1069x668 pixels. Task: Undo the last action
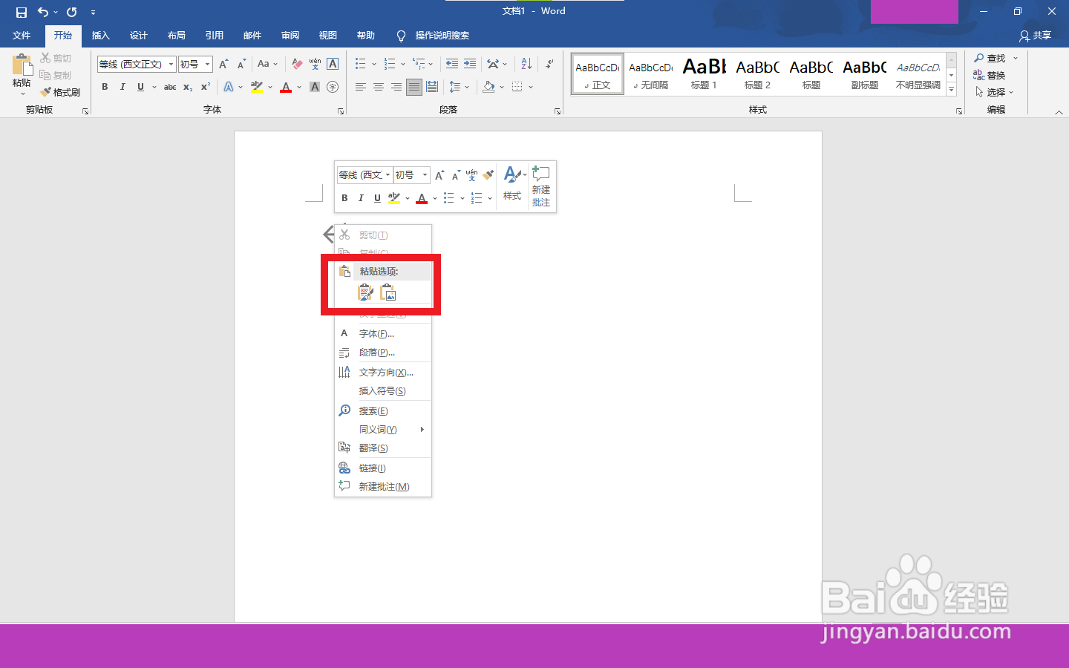[x=43, y=12]
